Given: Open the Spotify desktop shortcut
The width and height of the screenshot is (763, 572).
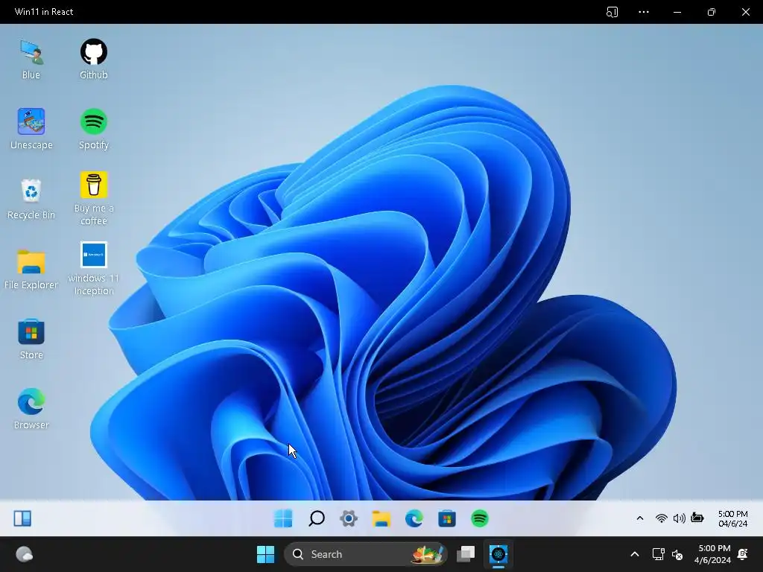Looking at the screenshot, I should 93,129.
